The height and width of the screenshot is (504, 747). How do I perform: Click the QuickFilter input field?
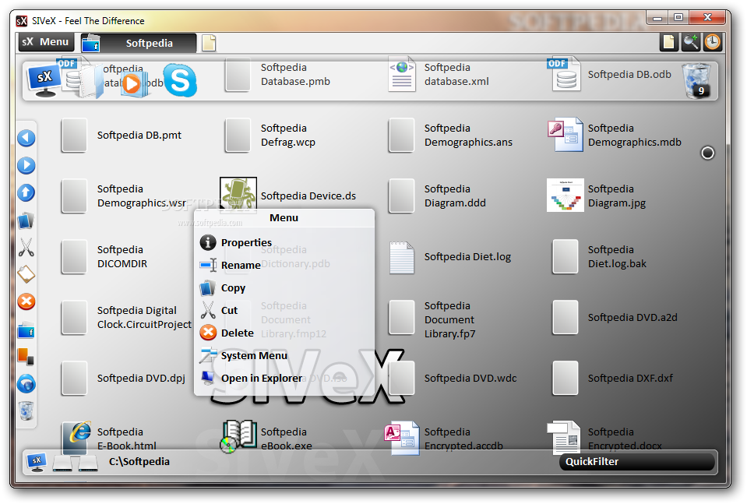pos(637,462)
